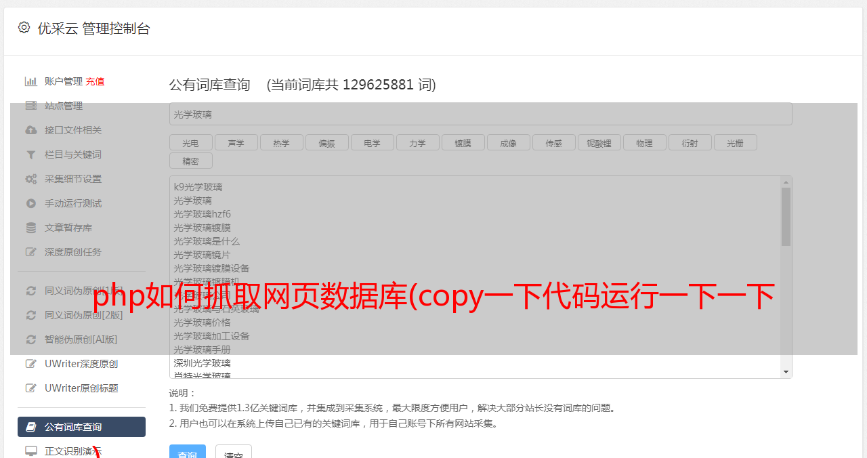Select the 衍射 tag
Image resolution: width=867 pixels, height=458 pixels.
[x=690, y=142]
